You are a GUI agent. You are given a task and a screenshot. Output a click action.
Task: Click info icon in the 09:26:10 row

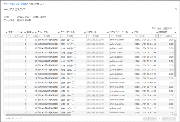75,44
